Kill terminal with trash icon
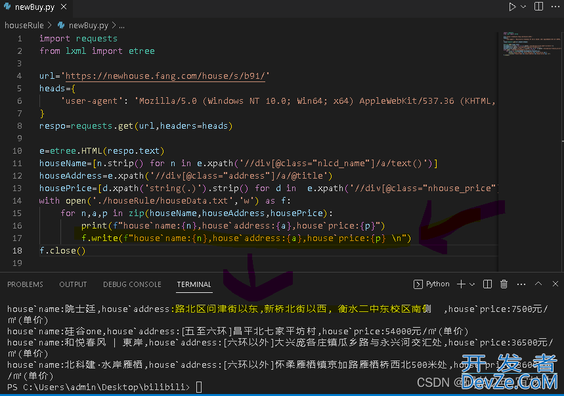The image size is (564, 396). click(x=504, y=284)
